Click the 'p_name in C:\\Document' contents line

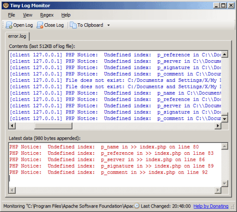click(115, 93)
